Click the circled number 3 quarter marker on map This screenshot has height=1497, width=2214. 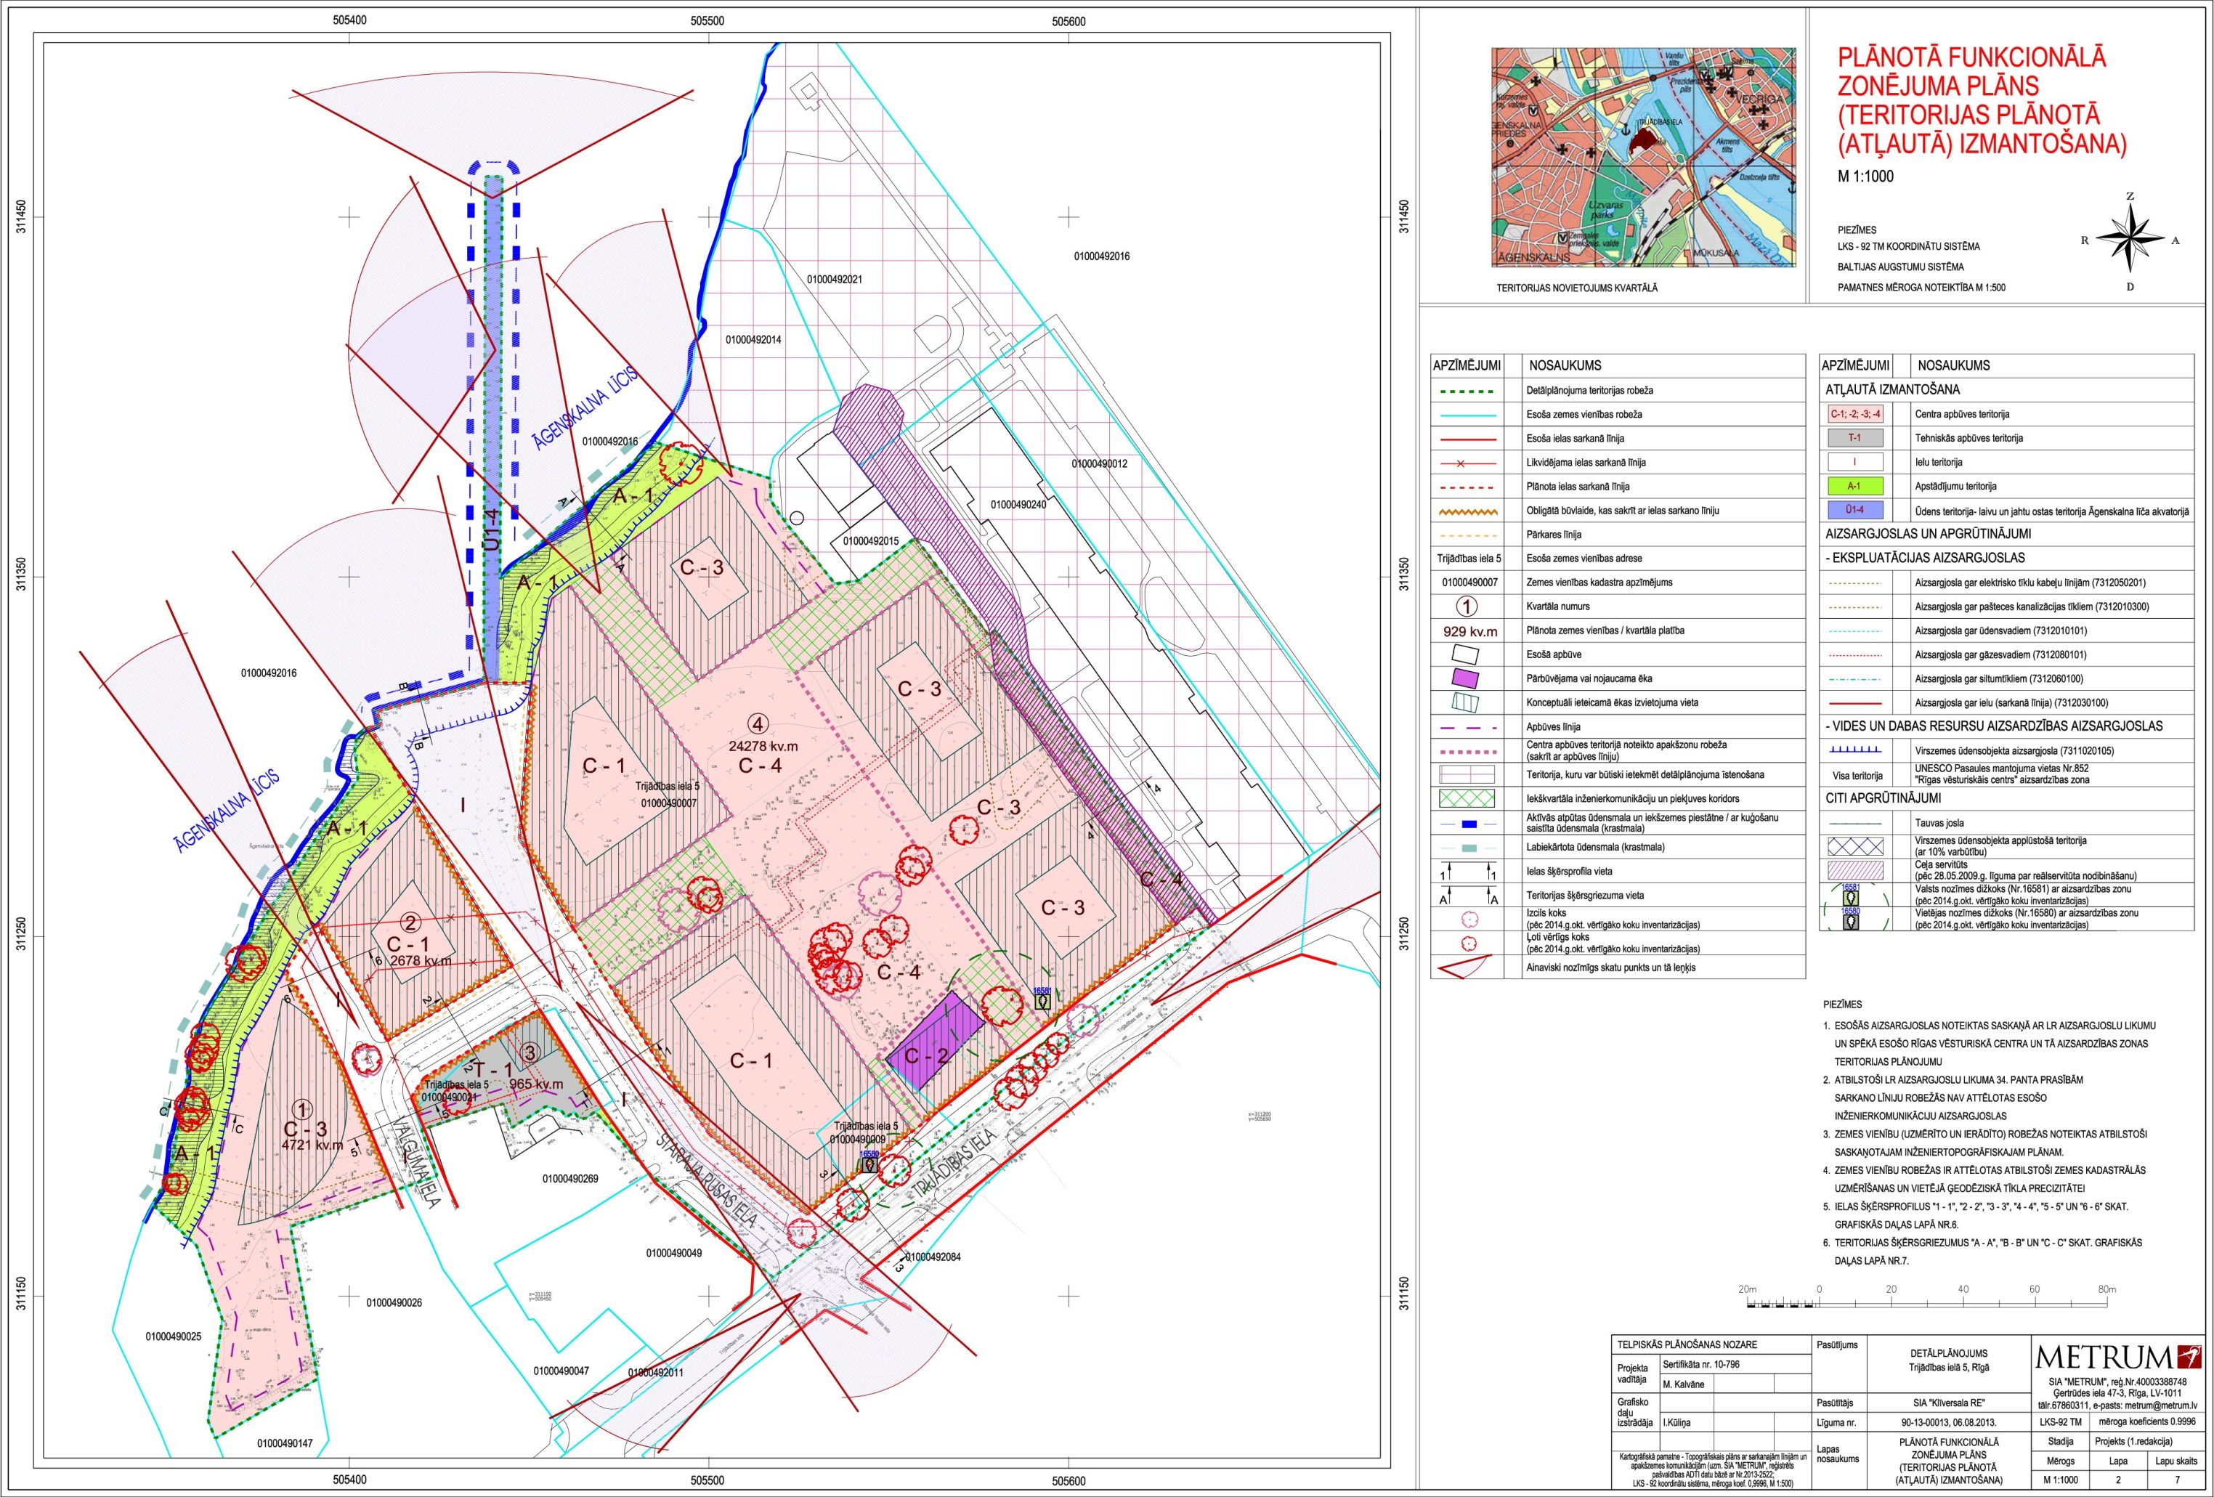click(x=531, y=1052)
